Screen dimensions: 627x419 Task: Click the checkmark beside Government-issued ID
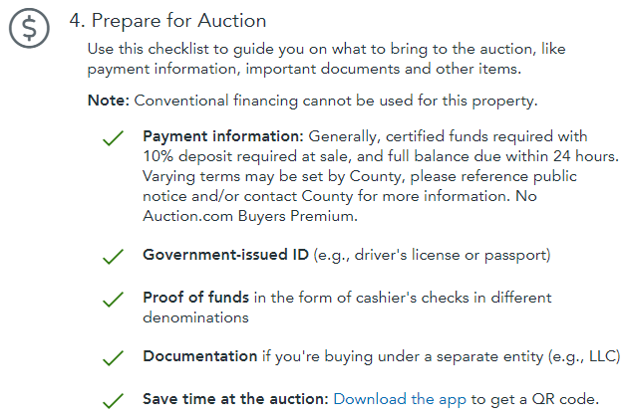[x=114, y=257]
